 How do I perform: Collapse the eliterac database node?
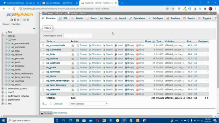click(x=3, y=36)
